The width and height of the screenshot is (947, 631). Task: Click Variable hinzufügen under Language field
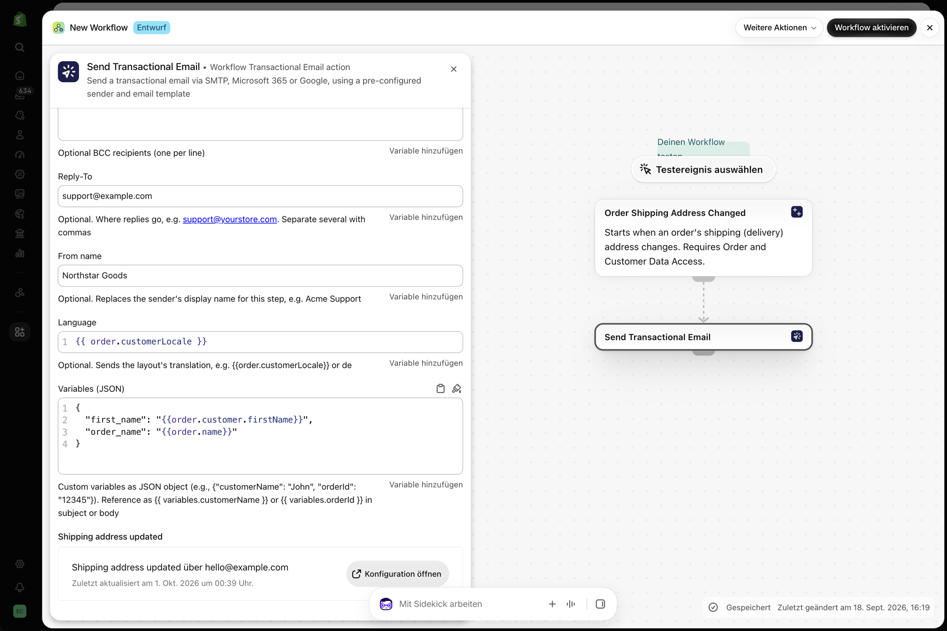coord(426,363)
